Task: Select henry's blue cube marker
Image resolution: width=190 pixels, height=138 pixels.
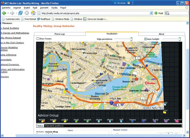Action: point(132,121)
